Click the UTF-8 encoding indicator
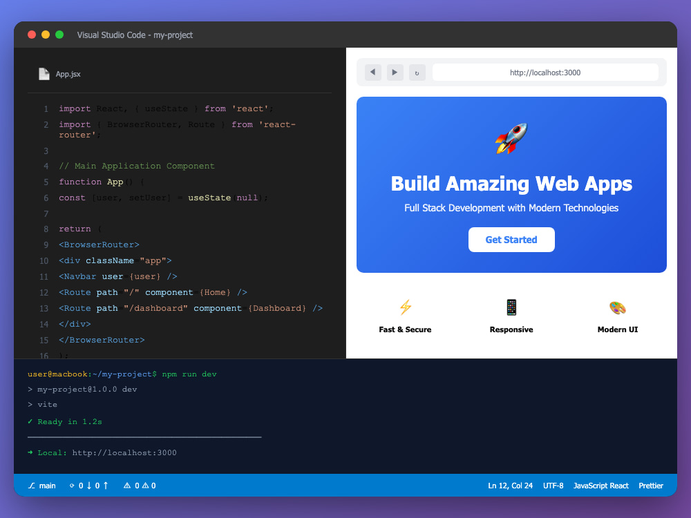691x518 pixels. tap(553, 486)
